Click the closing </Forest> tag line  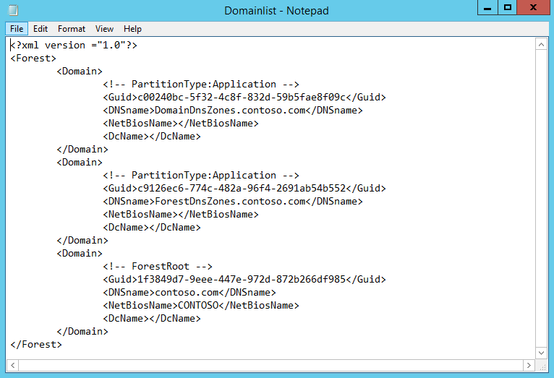click(x=36, y=345)
